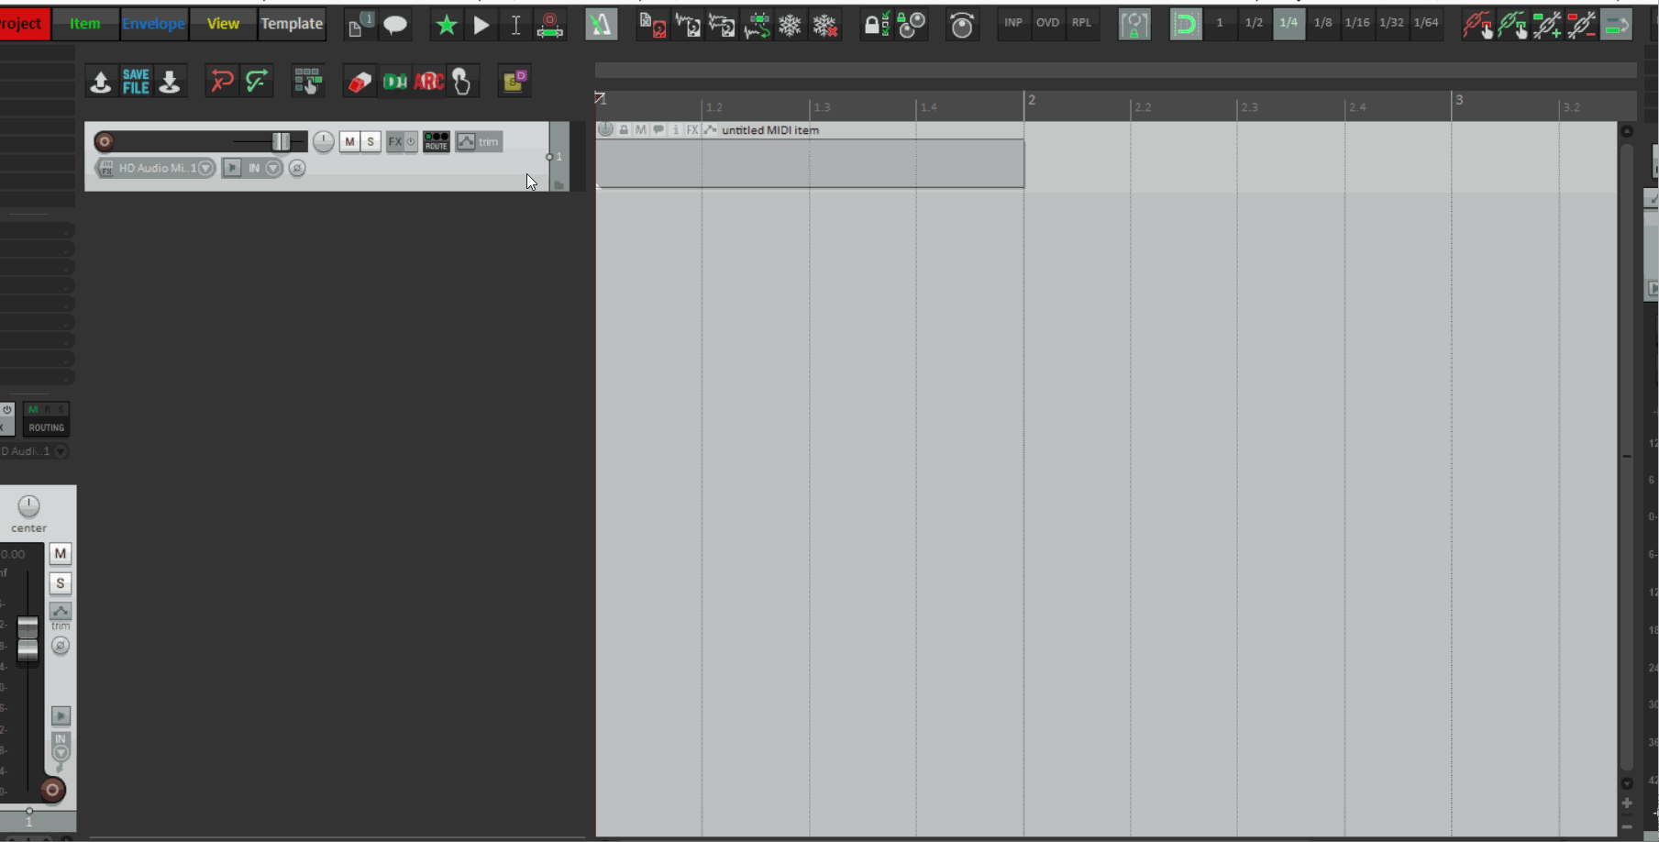Mute track 1 in the track panel
Viewport: 1659px width, 842px height.
point(349,141)
